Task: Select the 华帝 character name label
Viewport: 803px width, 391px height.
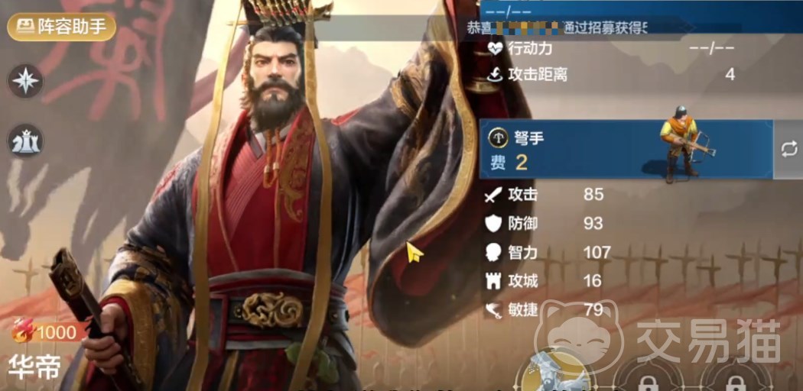Action: coord(35,366)
